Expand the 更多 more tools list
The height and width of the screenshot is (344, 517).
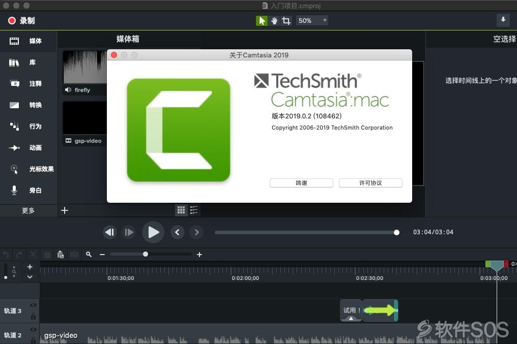click(28, 211)
